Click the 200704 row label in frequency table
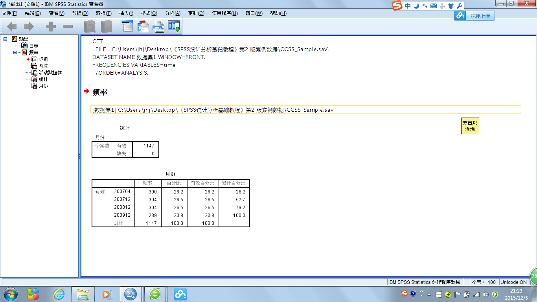 (122, 192)
